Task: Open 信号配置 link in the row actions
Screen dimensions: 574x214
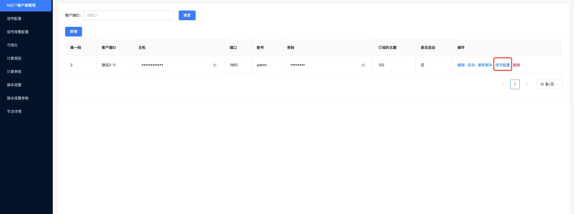Action: [x=503, y=65]
